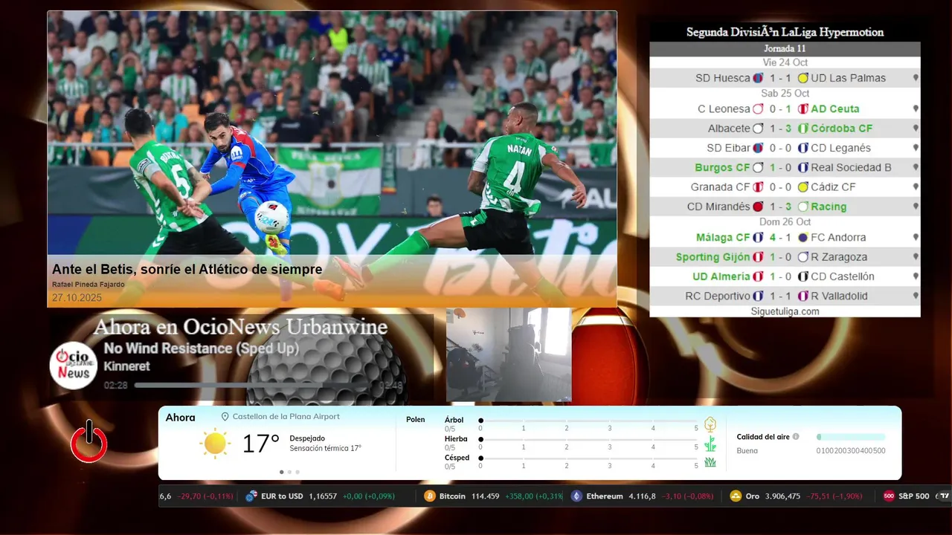Click the Césped pollen level slider
Viewport: 952px width, 535px height.
(588, 458)
